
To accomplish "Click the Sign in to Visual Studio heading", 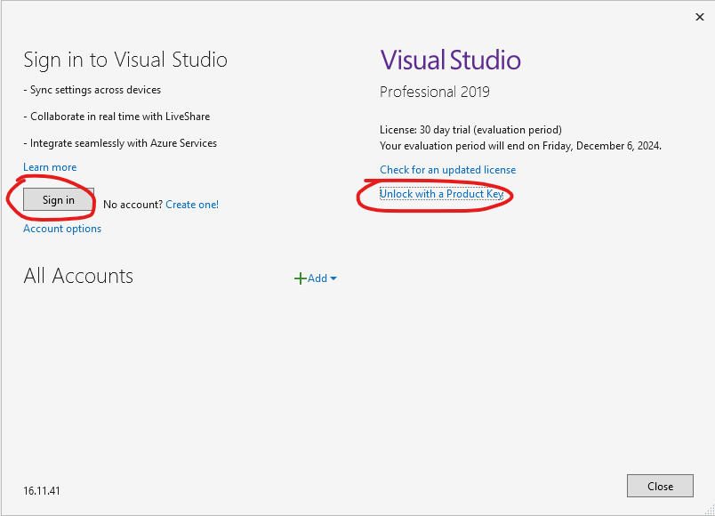I will tap(125, 60).
